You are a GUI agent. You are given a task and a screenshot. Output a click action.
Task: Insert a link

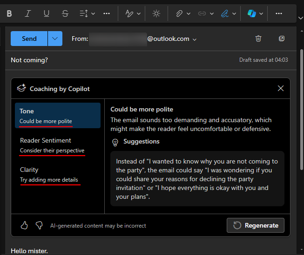click(x=202, y=13)
